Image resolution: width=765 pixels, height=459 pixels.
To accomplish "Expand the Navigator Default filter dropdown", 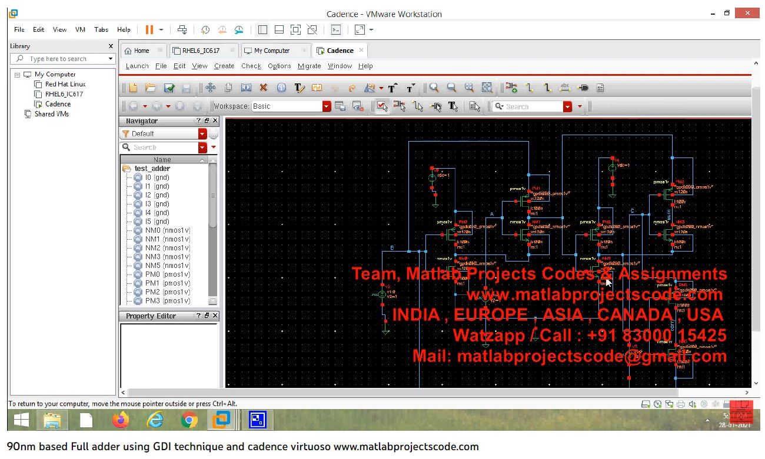I will click(x=202, y=134).
